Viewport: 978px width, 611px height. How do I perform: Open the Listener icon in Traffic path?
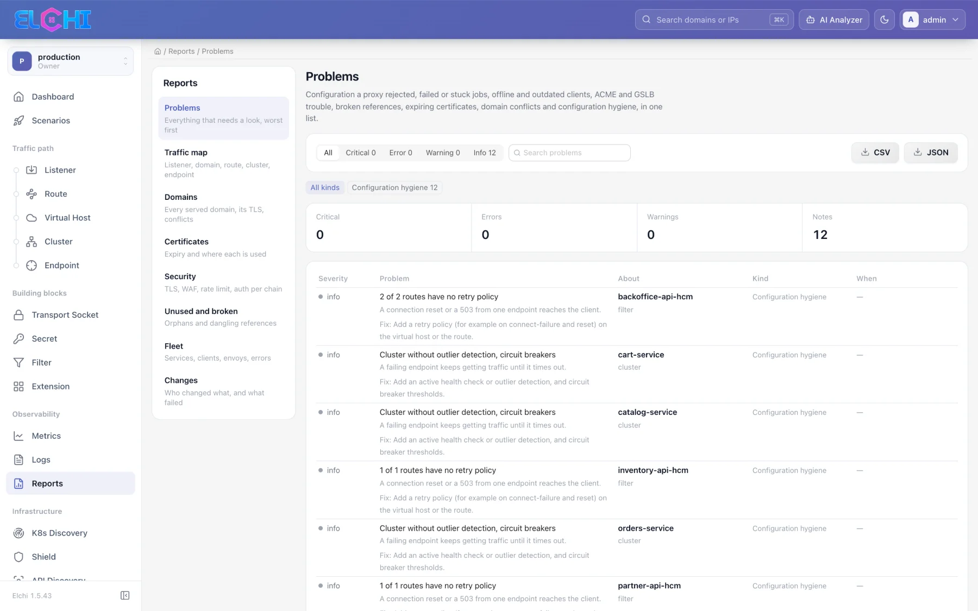(x=32, y=170)
